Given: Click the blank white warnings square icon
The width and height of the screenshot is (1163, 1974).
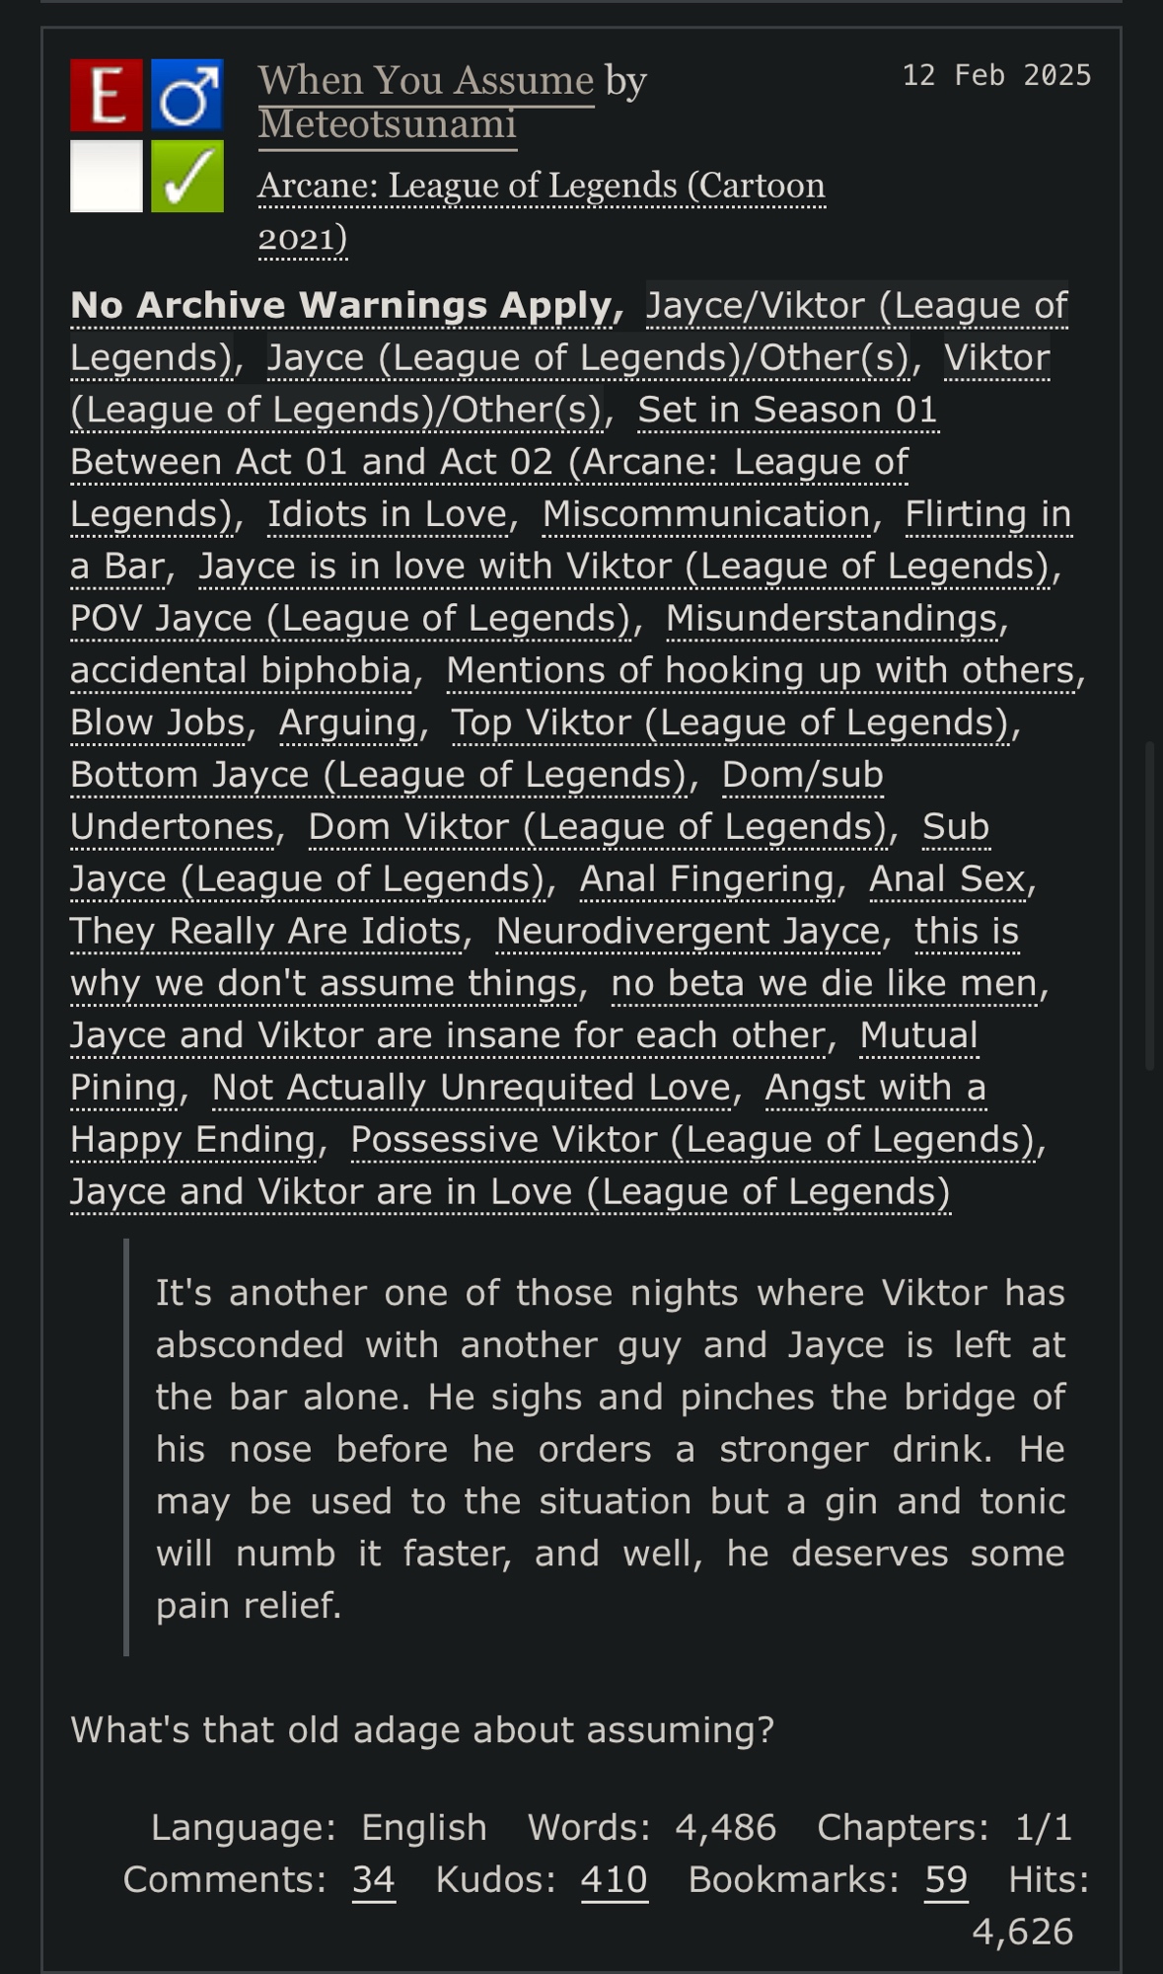Looking at the screenshot, I should click(107, 176).
